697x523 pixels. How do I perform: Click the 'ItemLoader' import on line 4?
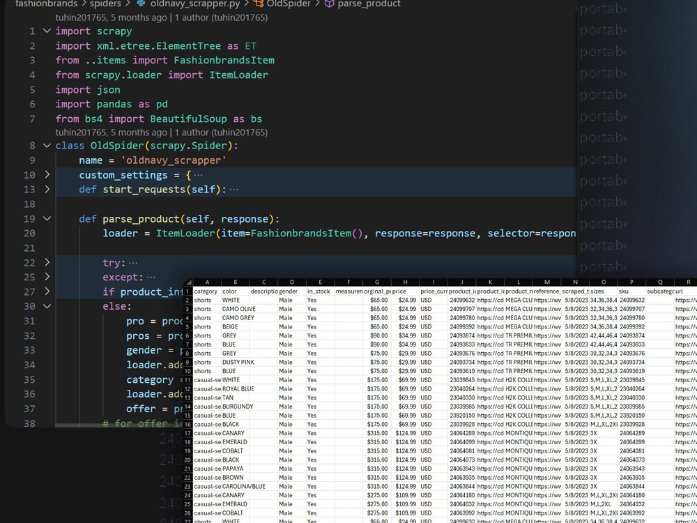pyautogui.click(x=238, y=75)
